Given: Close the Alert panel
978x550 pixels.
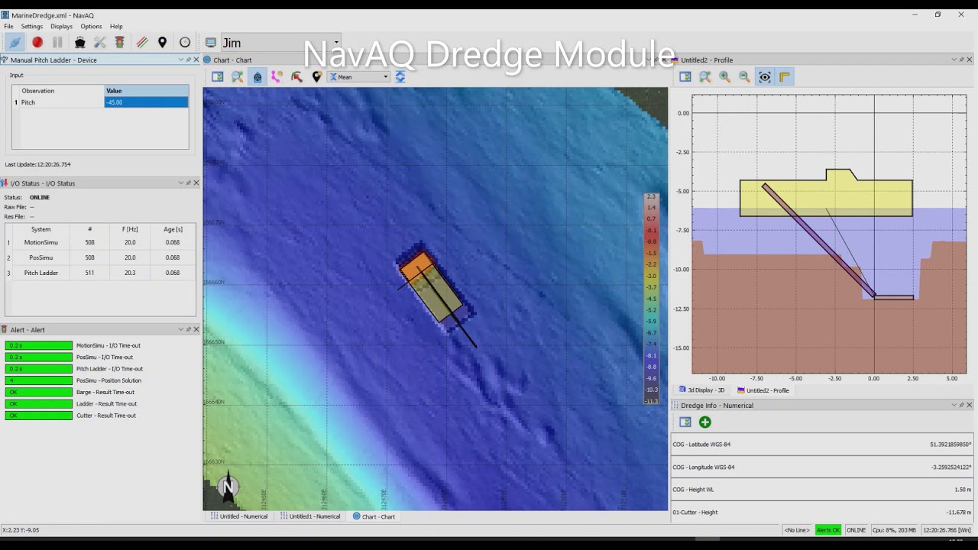Looking at the screenshot, I should 196,330.
